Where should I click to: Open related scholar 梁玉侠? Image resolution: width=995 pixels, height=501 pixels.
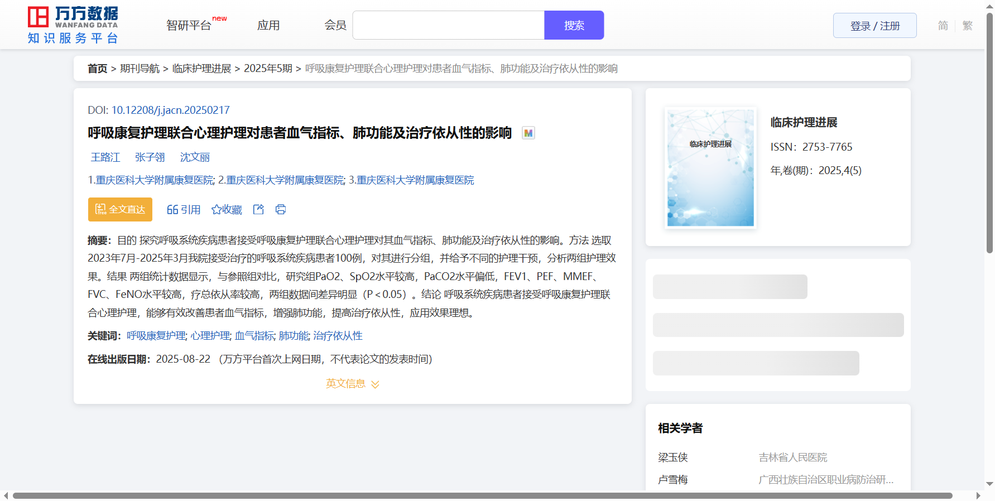click(x=673, y=457)
